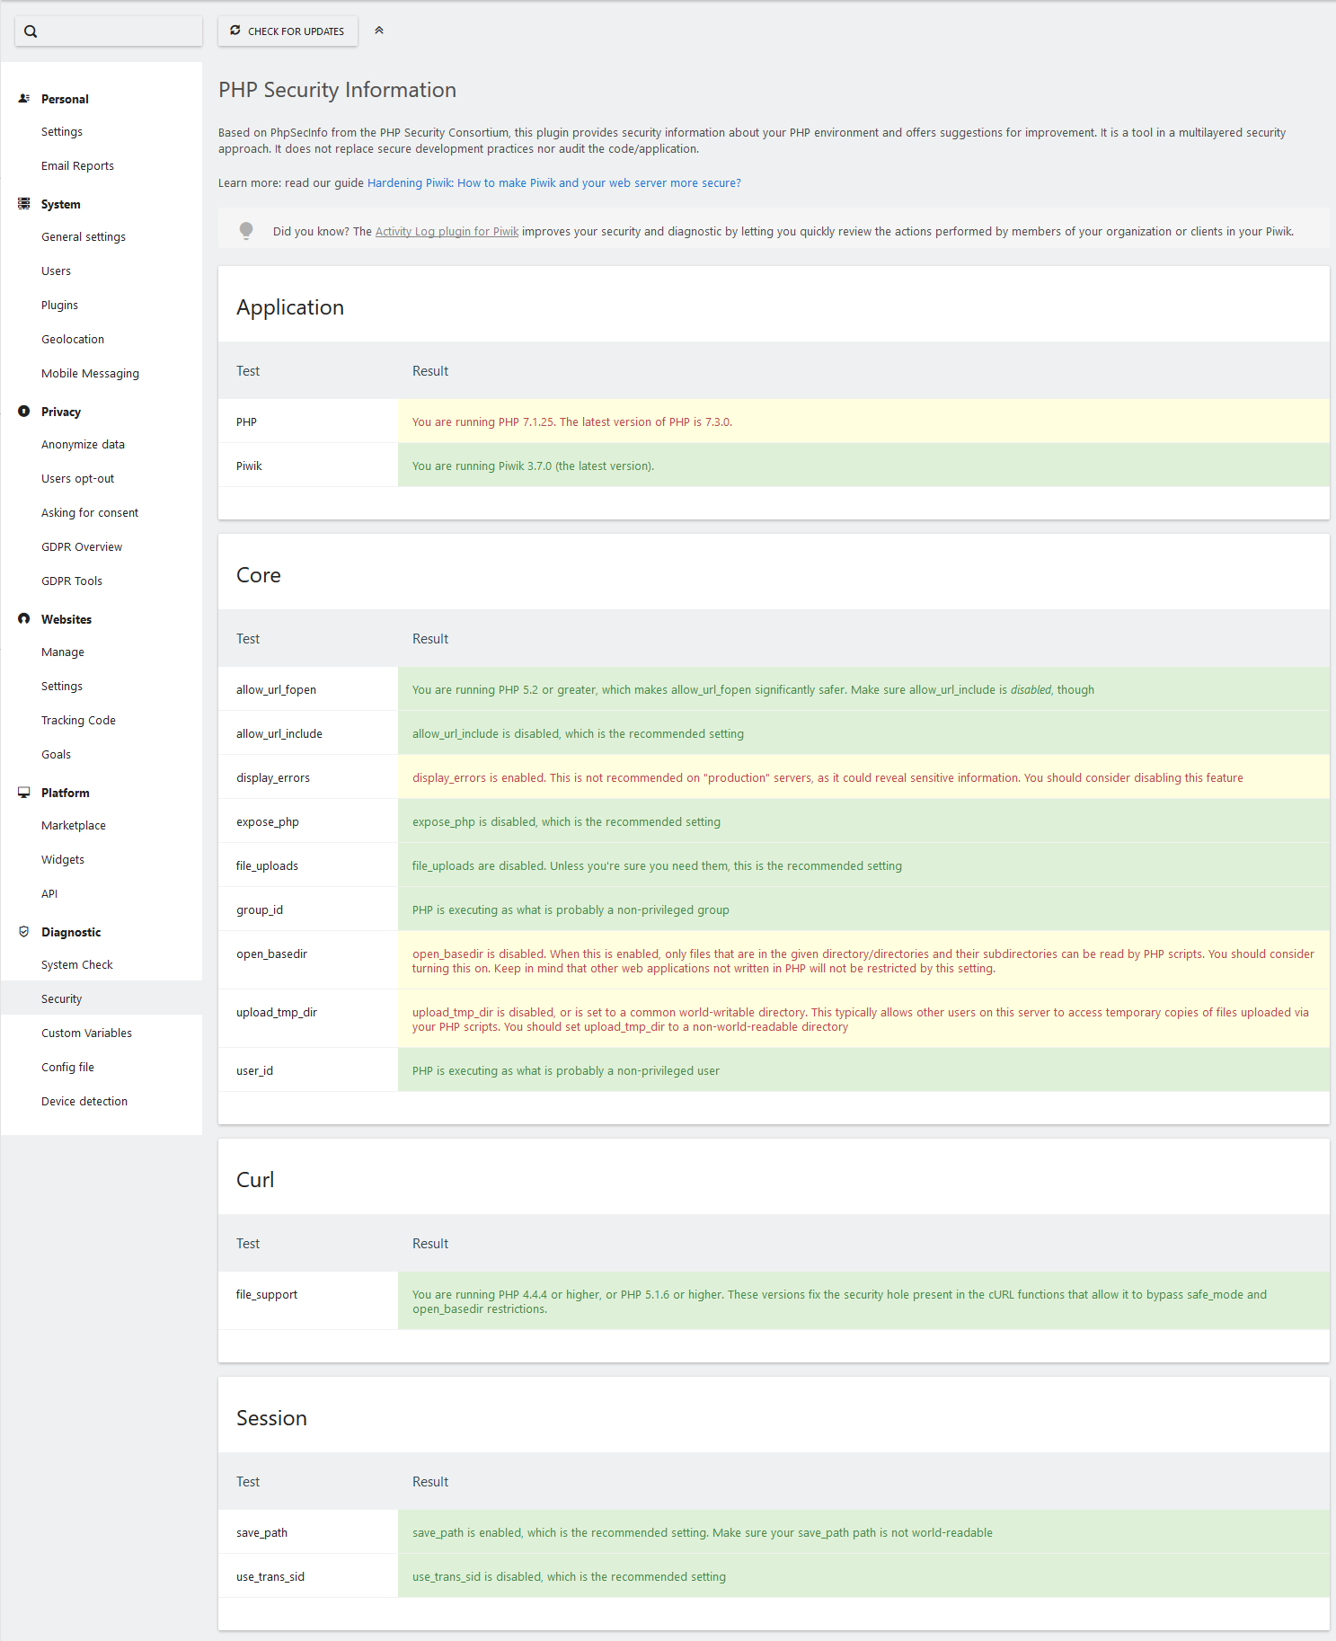Open the Tracking Code menu item

click(78, 721)
